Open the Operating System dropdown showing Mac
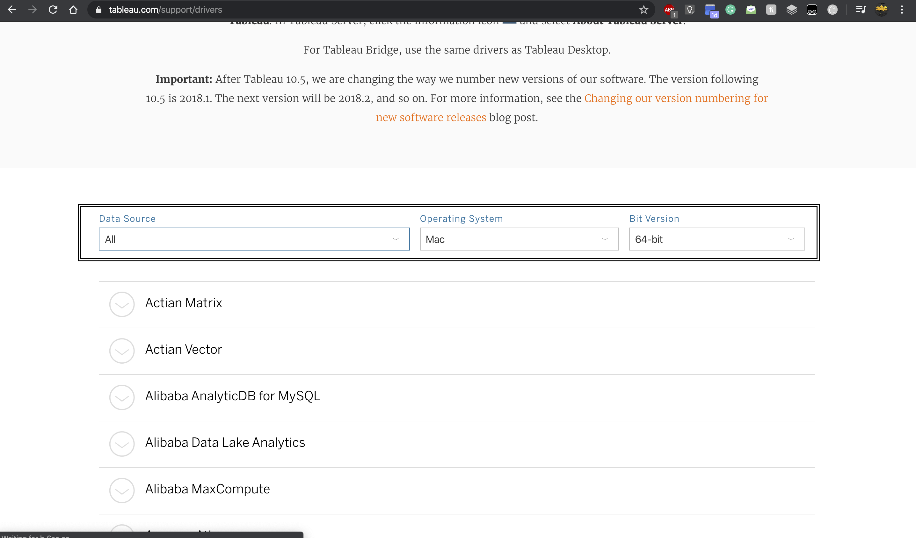This screenshot has width=916, height=538. coord(519,239)
